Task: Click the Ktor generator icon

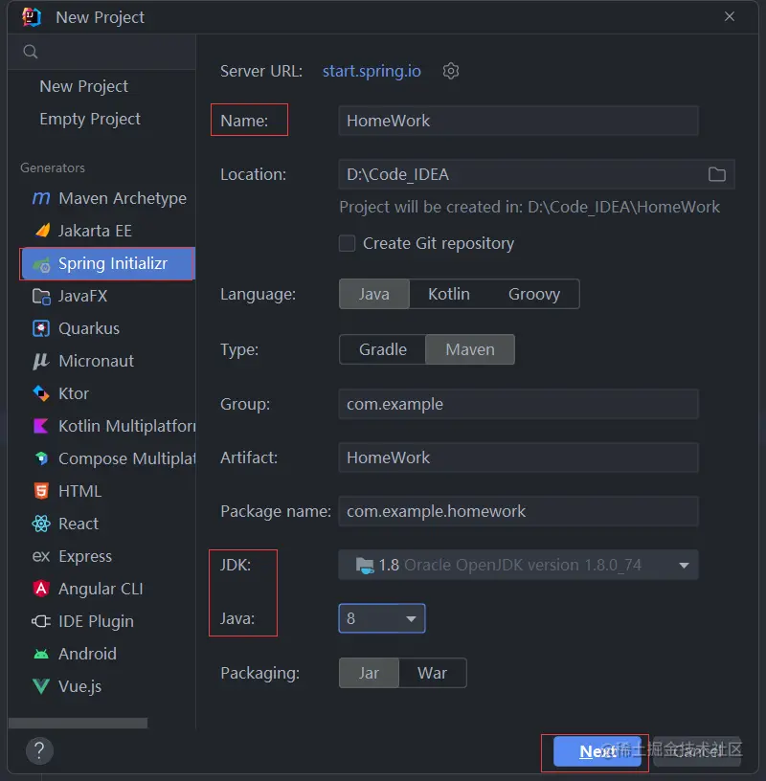Action: coord(41,393)
